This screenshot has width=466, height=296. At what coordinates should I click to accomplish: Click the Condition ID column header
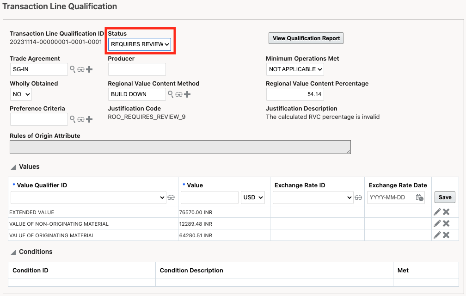[31, 270]
